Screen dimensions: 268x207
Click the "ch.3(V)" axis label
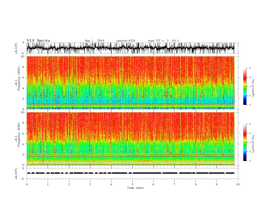[16, 174]
